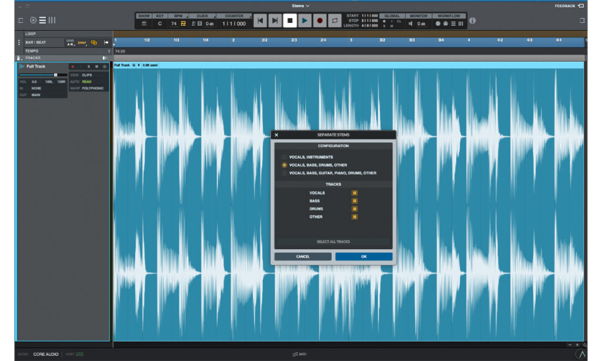602x361 pixels.
Task: Switch to vertical bars mixer view icon
Action: [52, 20]
